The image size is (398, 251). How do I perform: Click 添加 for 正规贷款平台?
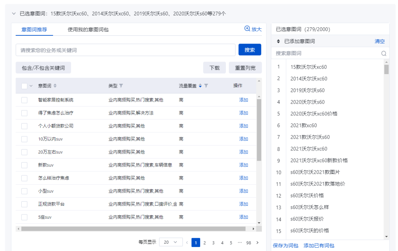tap(244, 204)
